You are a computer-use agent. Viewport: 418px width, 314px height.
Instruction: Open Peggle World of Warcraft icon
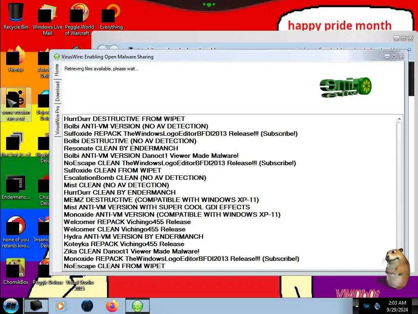79,19
